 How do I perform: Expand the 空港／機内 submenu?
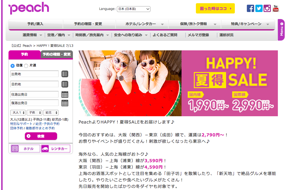(x=59, y=35)
